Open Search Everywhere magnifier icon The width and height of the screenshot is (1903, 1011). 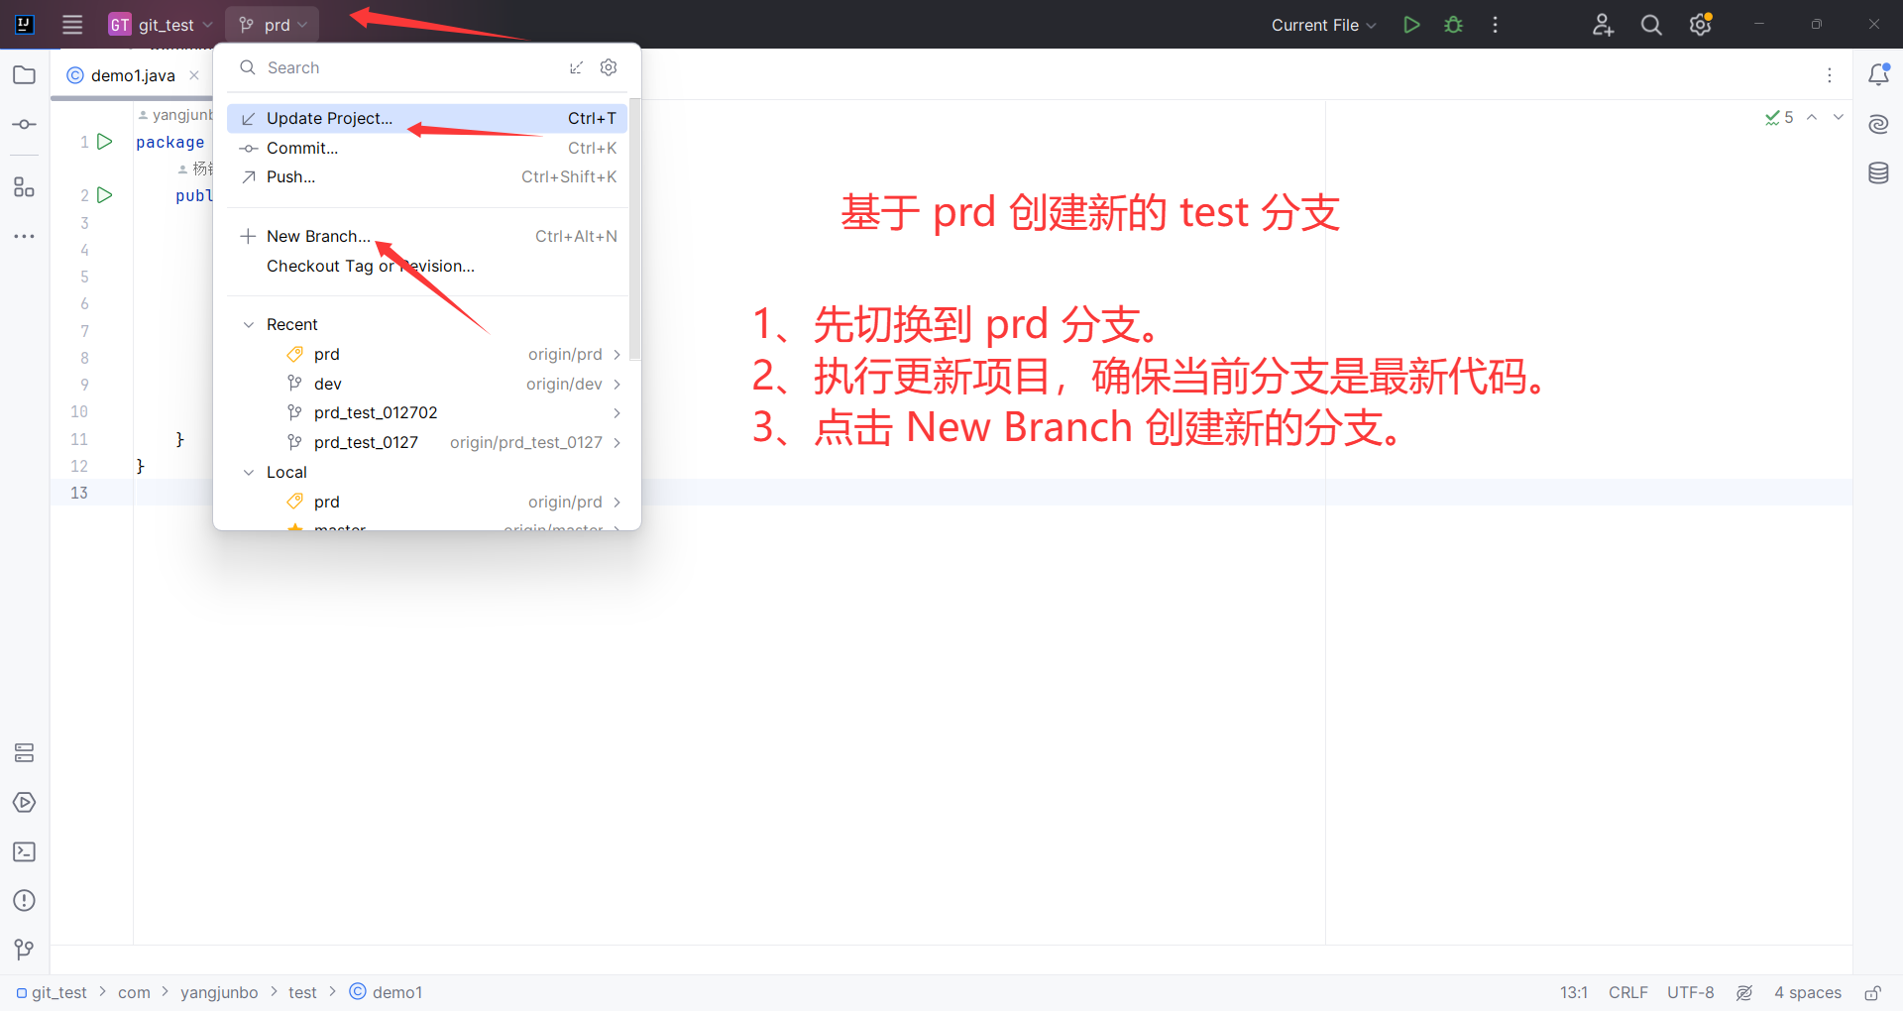coord(1650,25)
